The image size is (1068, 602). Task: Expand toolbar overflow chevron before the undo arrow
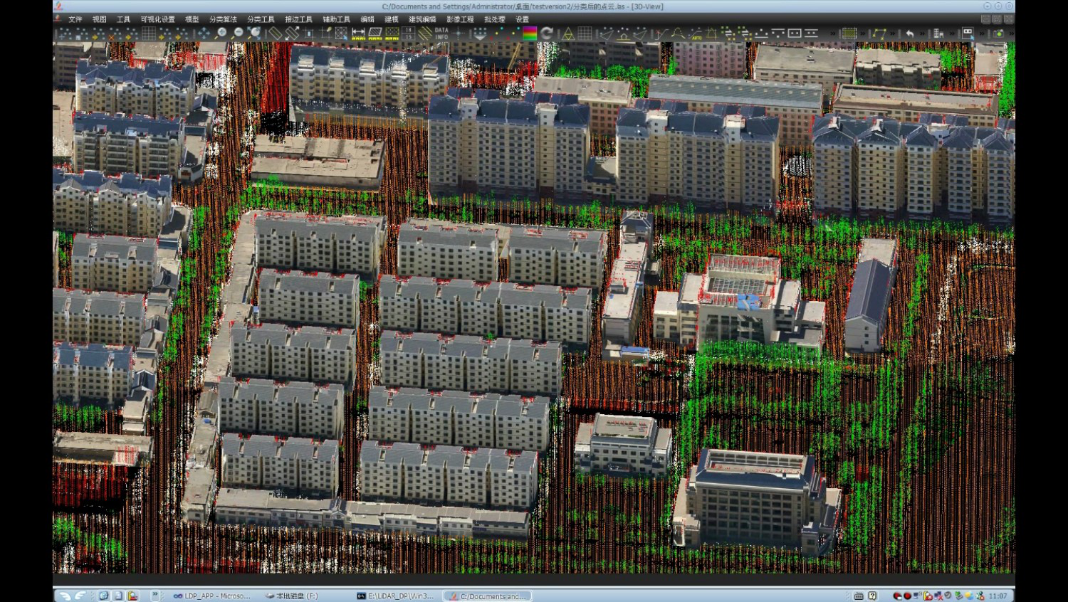[x=893, y=33]
